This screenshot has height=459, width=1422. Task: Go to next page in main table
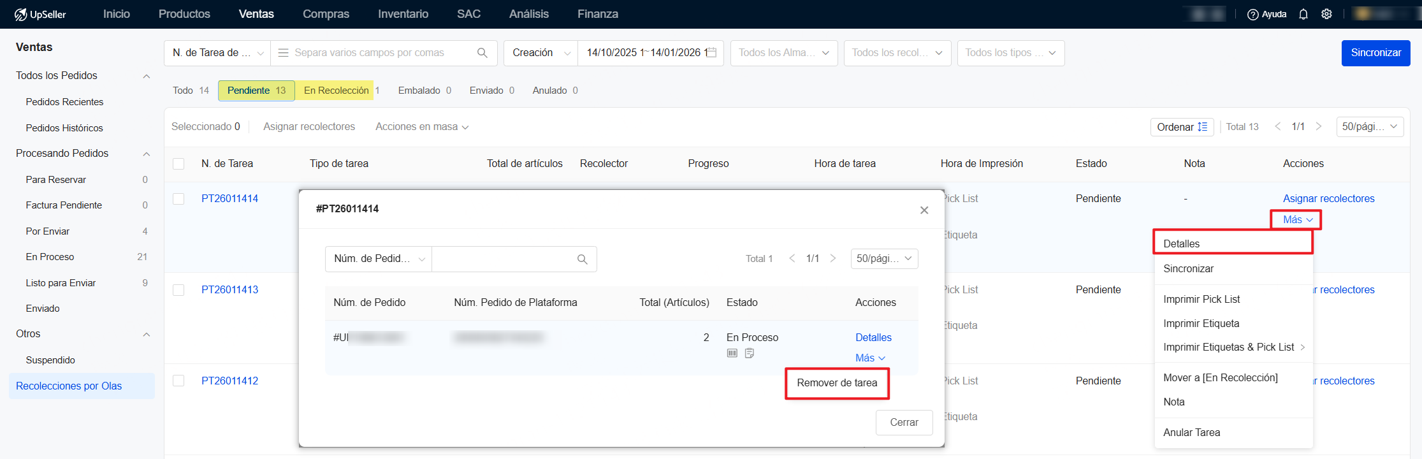click(1319, 127)
